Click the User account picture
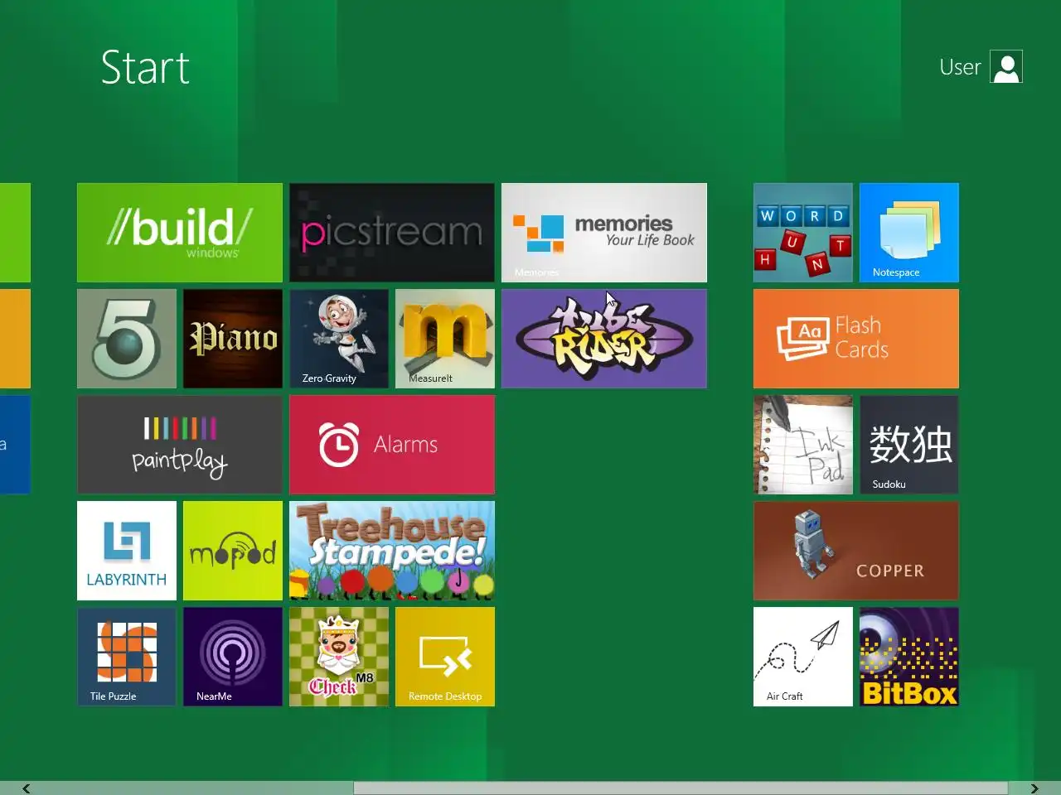The image size is (1061, 795). 1006,67
